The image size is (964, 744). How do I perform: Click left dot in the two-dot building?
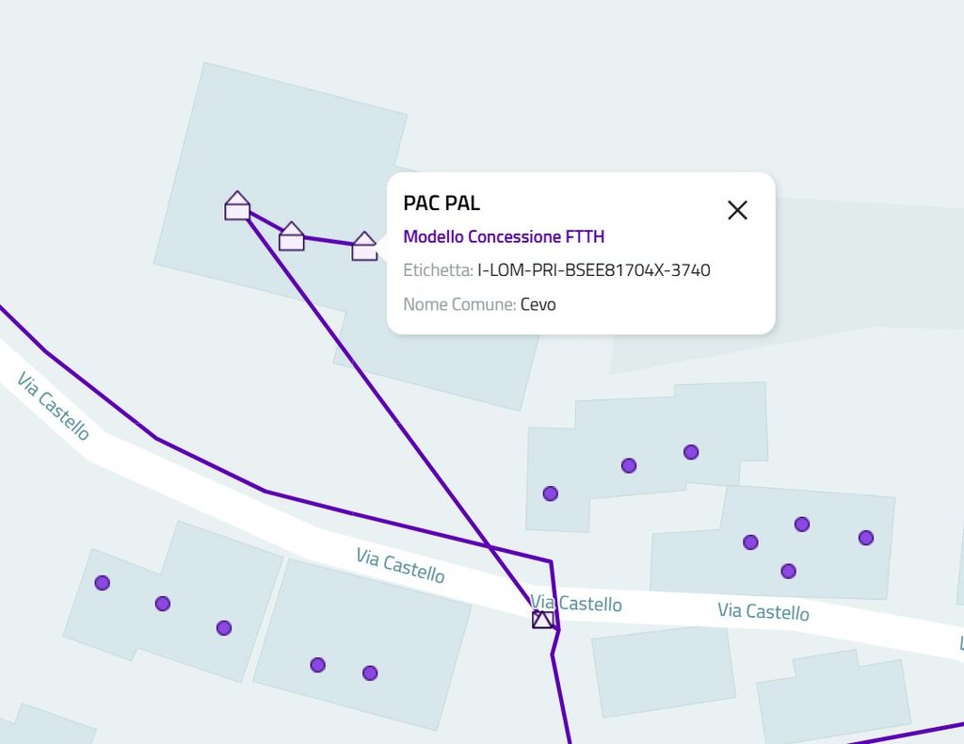[x=318, y=665]
